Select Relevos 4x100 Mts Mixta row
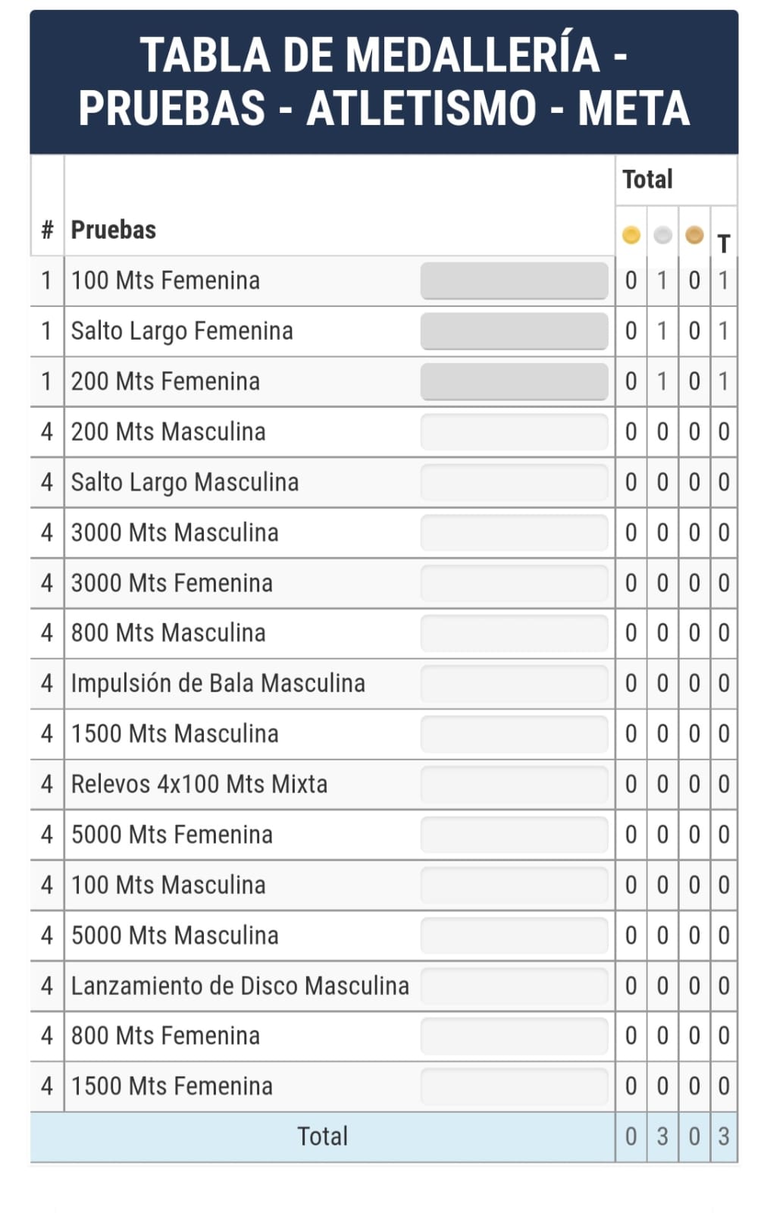Viewport: 767px width, 1213px height. pos(383,785)
